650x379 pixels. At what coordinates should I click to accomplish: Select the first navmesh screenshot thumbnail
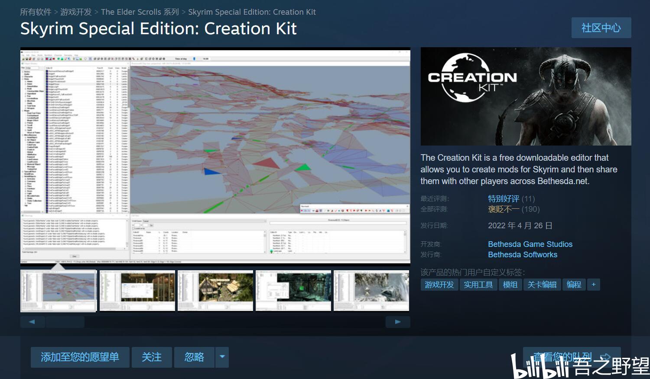(x=58, y=291)
